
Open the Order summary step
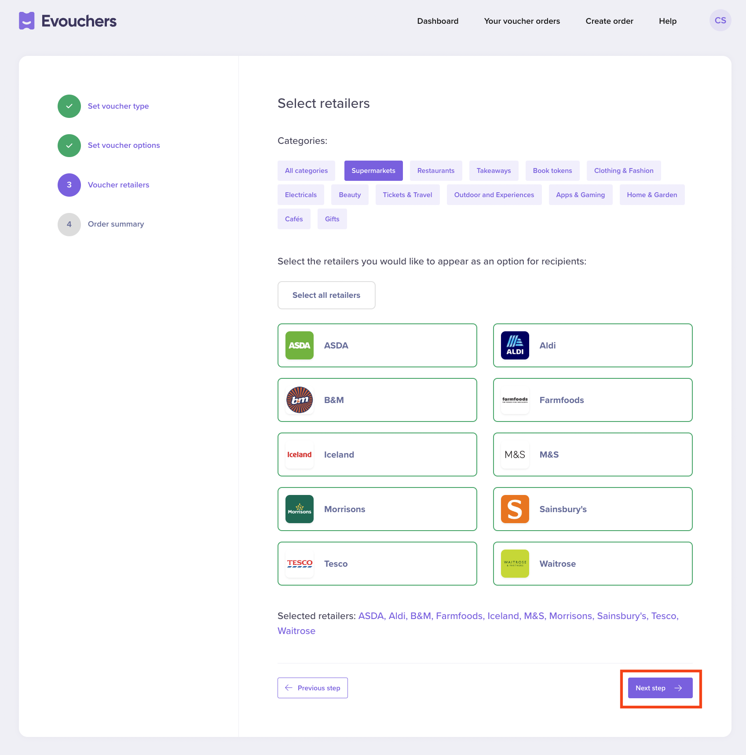(116, 224)
